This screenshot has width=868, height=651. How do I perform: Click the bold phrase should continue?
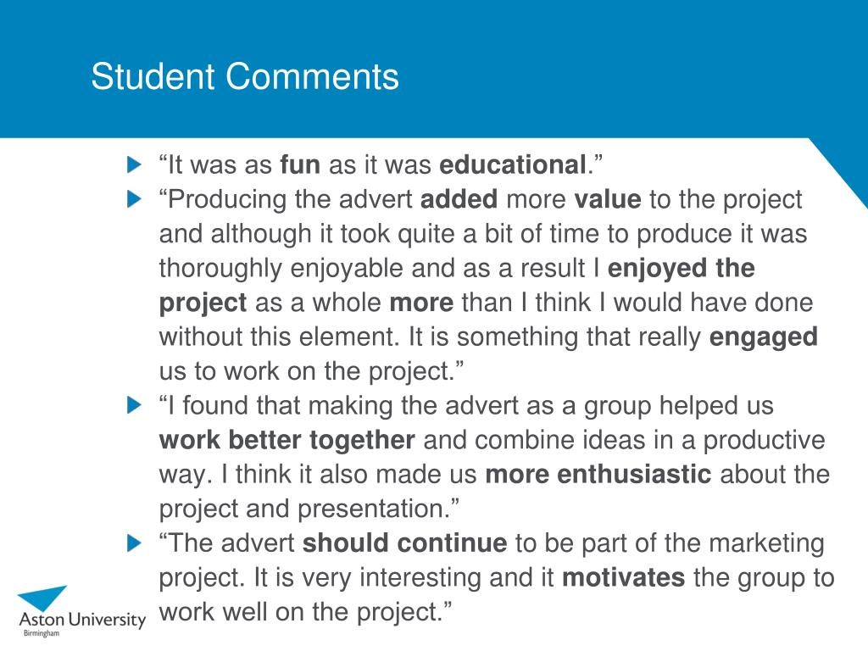(x=404, y=543)
